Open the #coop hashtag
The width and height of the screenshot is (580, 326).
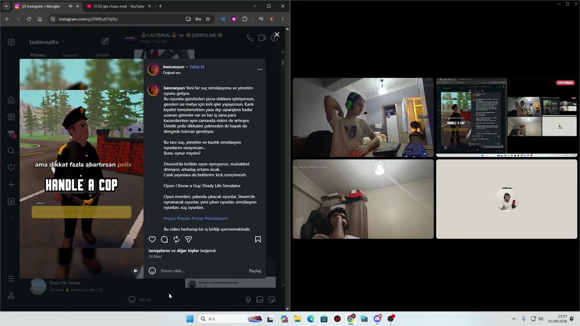198,218
